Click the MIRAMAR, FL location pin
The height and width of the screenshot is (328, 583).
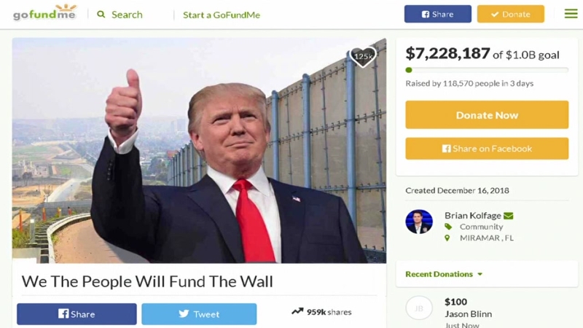click(x=447, y=238)
